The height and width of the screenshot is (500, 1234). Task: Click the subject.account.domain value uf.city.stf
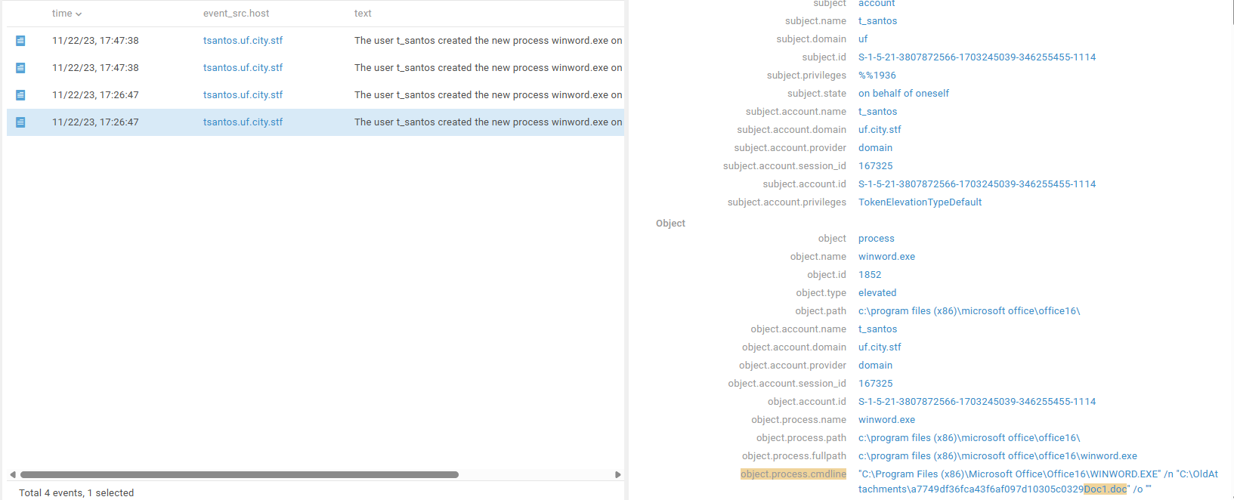pyautogui.click(x=880, y=130)
